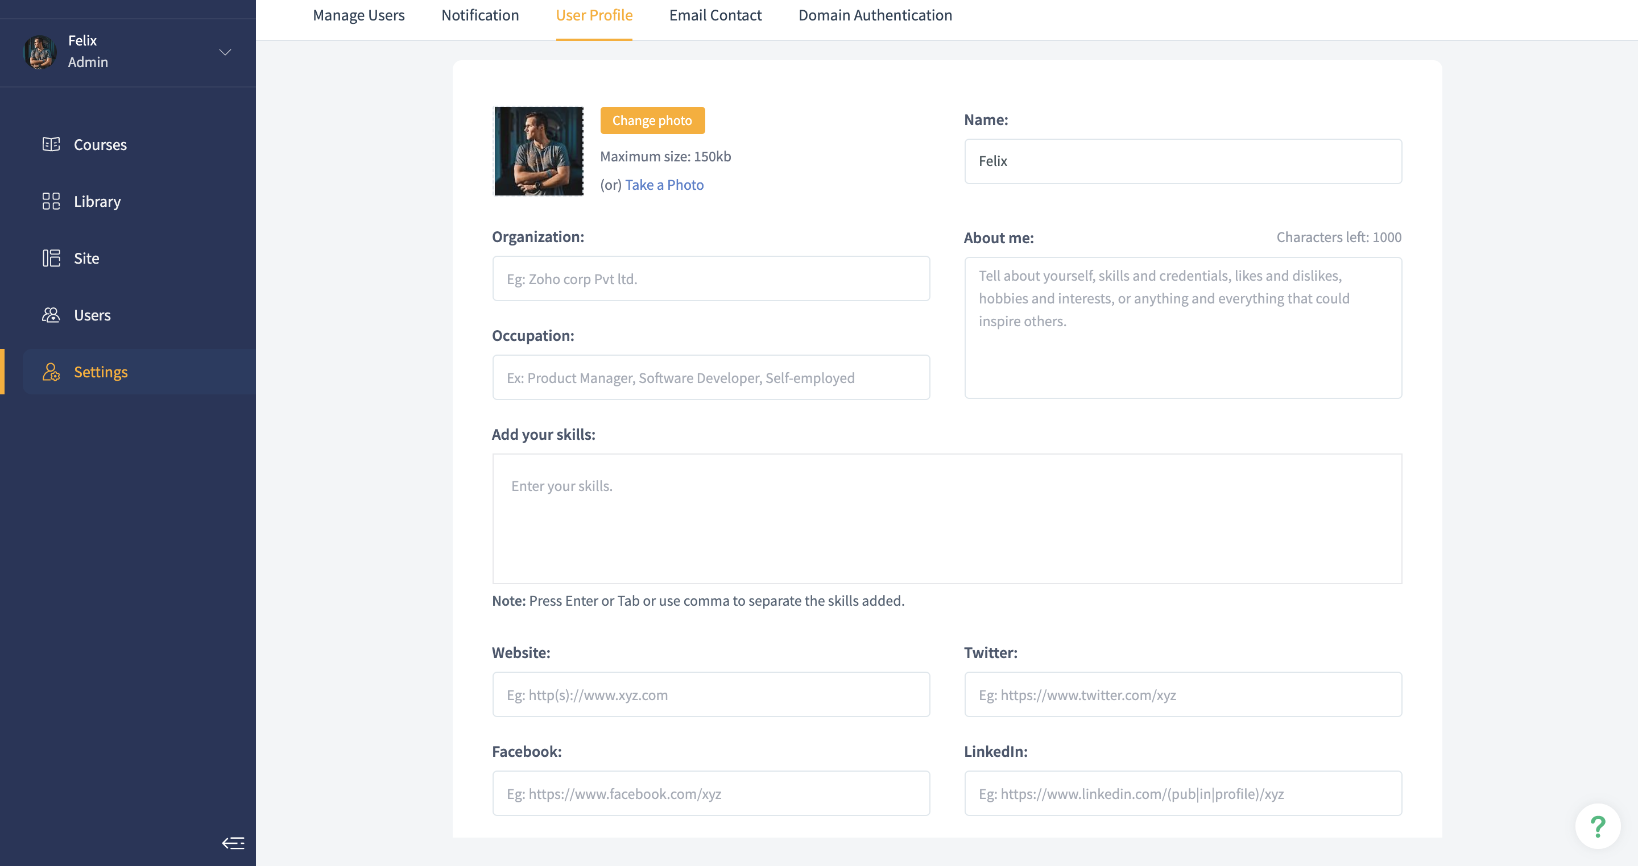
Task: Click the Settings user-gear icon
Action: point(51,372)
